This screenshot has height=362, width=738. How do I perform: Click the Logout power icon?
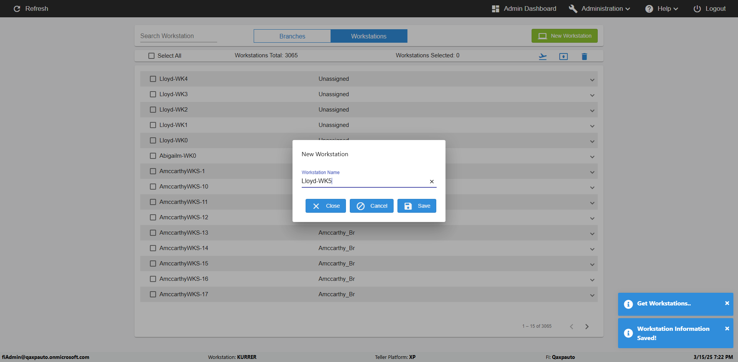(x=697, y=8)
